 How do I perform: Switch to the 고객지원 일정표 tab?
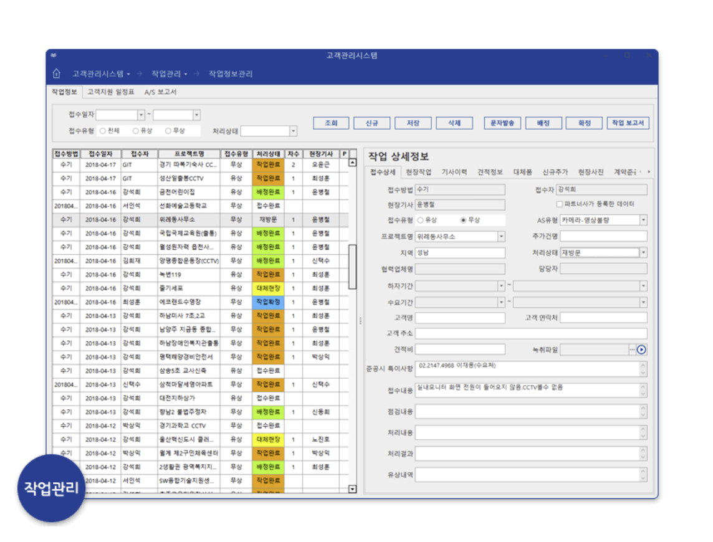coord(110,92)
